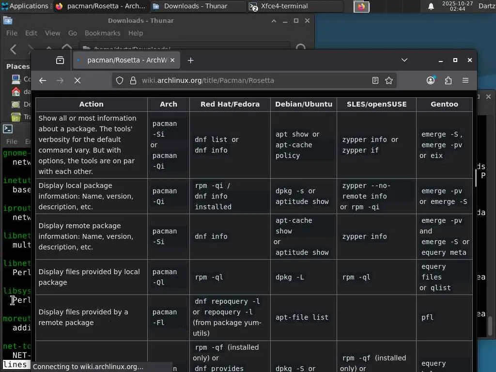Open the notification bell icon
Viewport: 496px width, 372px height.
tap(431, 6)
